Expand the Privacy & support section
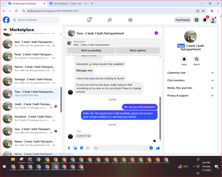Screen dimensions: 222x177 [190, 96]
